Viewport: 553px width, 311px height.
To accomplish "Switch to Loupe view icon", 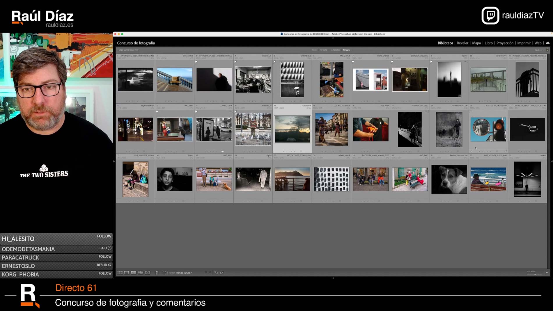I will click(127, 273).
